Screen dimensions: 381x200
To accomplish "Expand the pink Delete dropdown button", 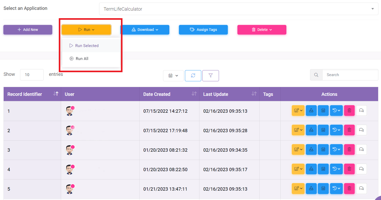I will coord(262,30).
